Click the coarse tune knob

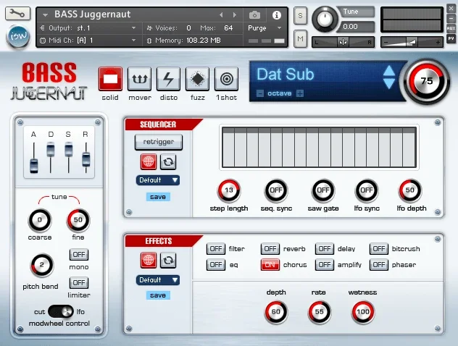40,220
